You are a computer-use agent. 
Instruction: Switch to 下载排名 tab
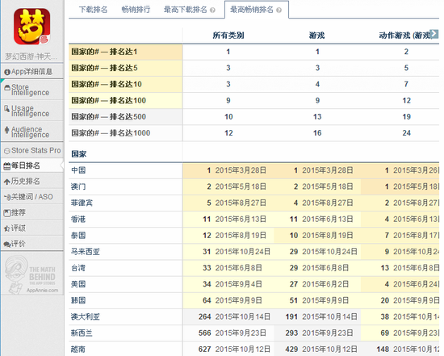[x=93, y=10]
